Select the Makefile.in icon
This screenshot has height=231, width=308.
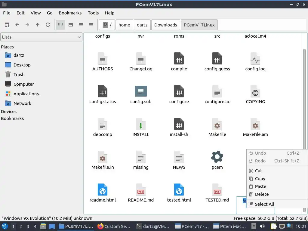[103, 157]
